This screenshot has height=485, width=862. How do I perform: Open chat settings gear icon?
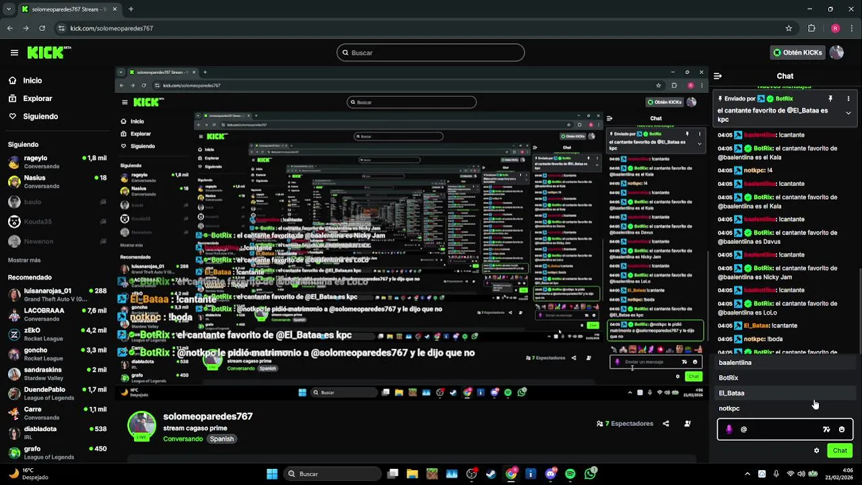pos(817,451)
